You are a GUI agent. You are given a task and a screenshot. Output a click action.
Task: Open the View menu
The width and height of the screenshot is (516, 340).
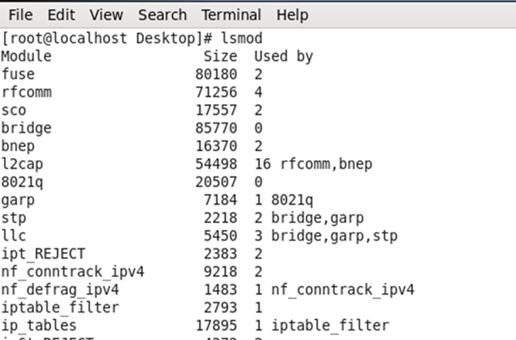click(106, 15)
